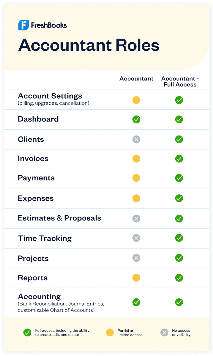Click the green checkmark for Dashboard under Accountant
Image resolution: width=213 pixels, height=356 pixels.
136,120
